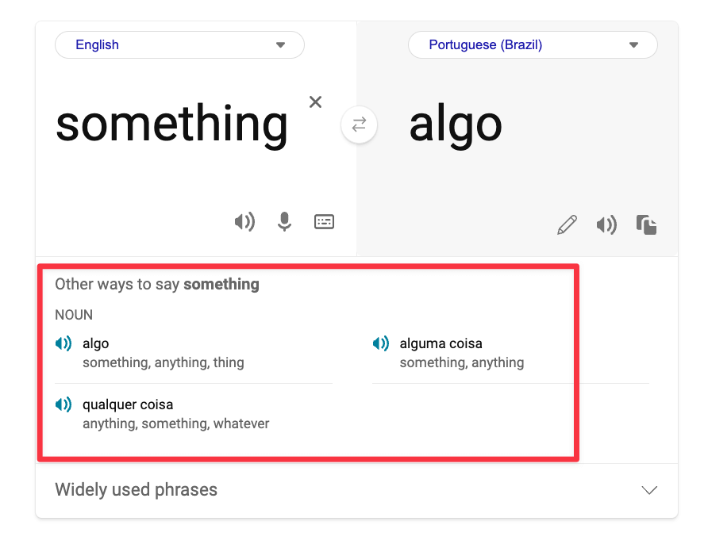Open the on-screen keyboard input
The image size is (708, 548).
pyautogui.click(x=324, y=221)
